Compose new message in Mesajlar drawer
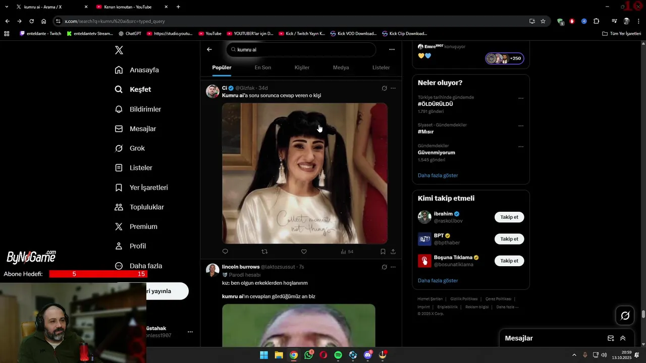 (x=611, y=338)
